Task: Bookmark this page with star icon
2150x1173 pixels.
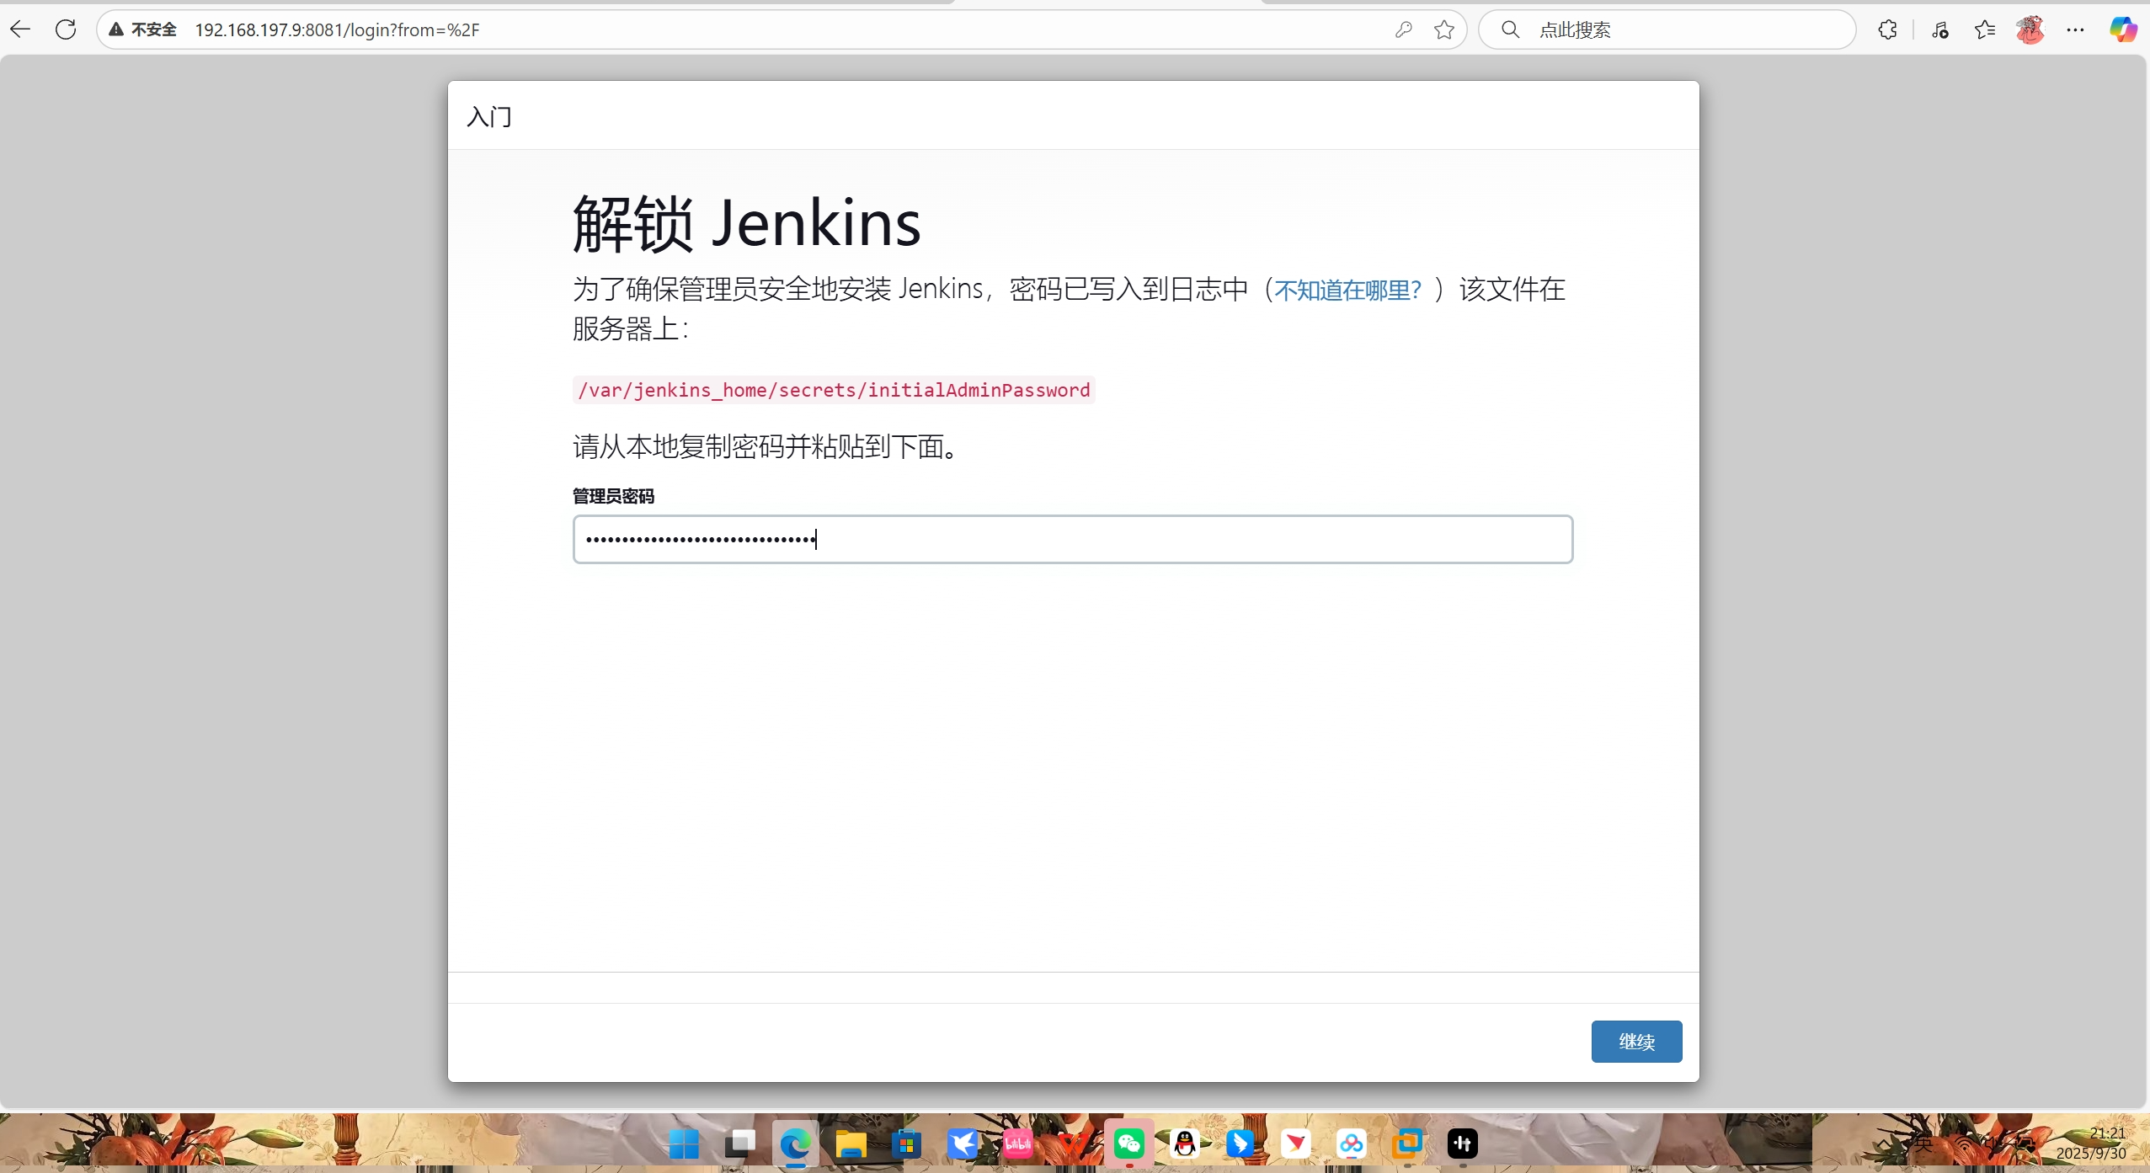Action: coord(1444,29)
